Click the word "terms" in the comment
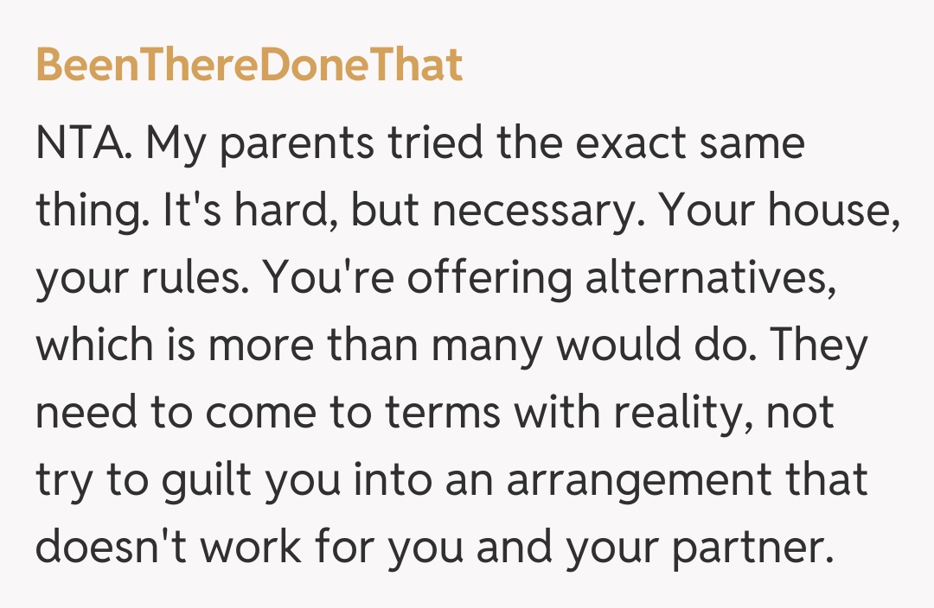 (445, 413)
